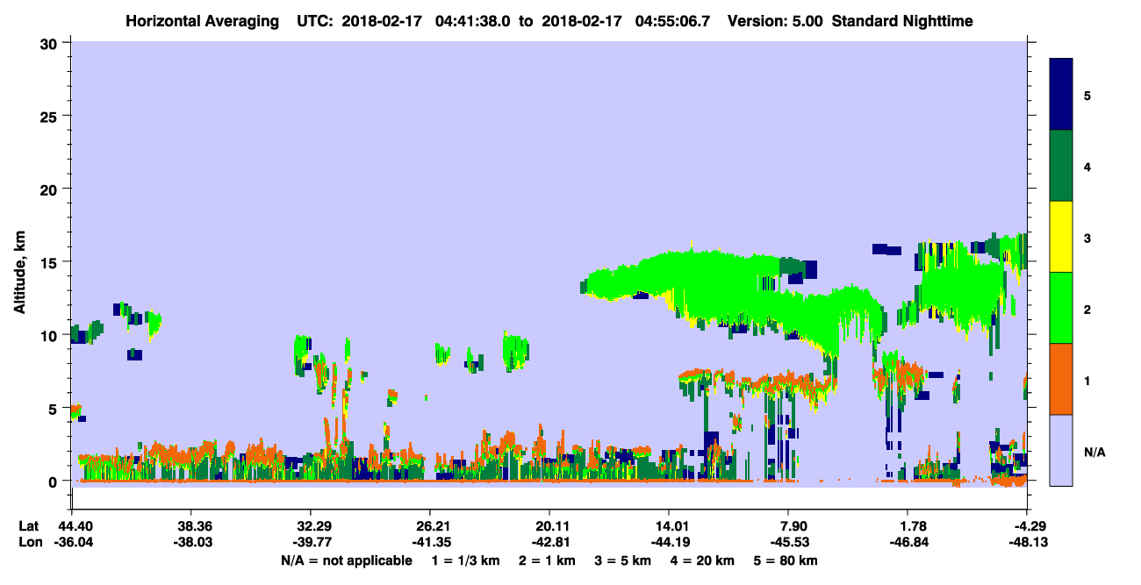Click the longitude value -44.19

pyautogui.click(x=669, y=542)
